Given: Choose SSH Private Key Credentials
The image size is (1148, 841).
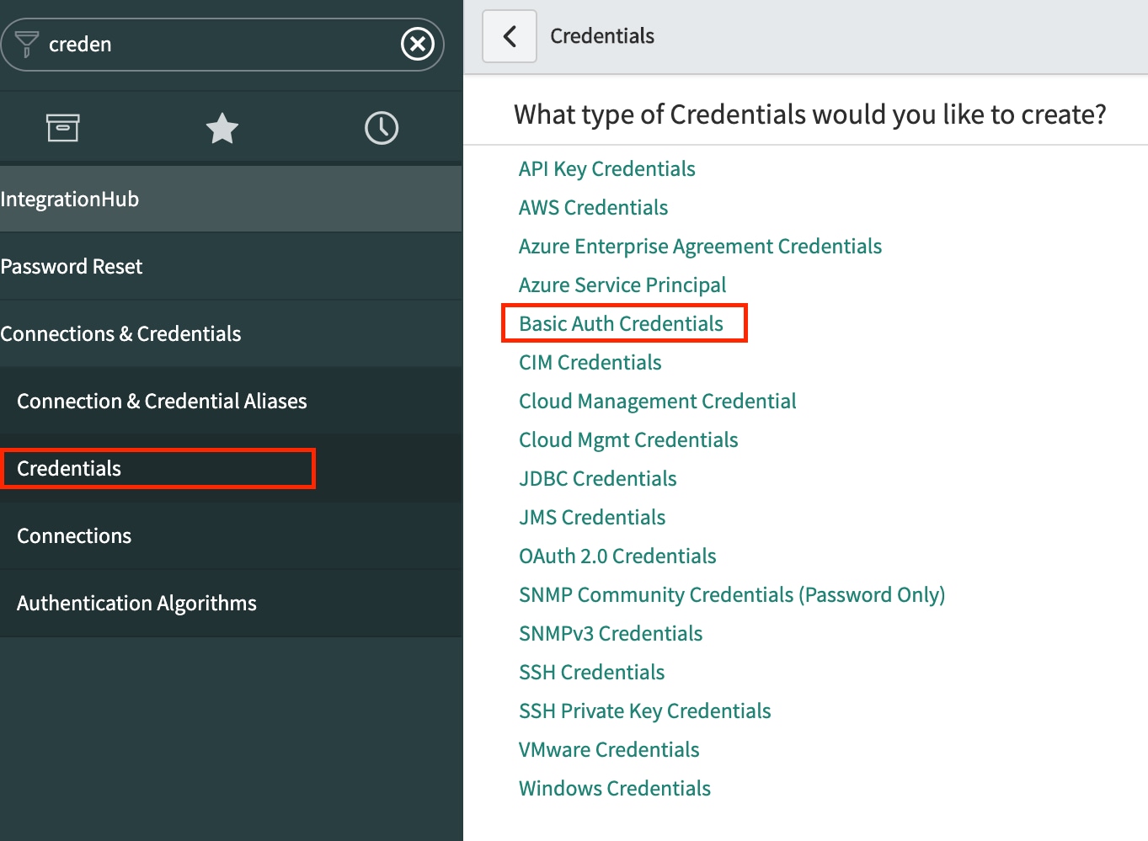Looking at the screenshot, I should click(x=644, y=711).
